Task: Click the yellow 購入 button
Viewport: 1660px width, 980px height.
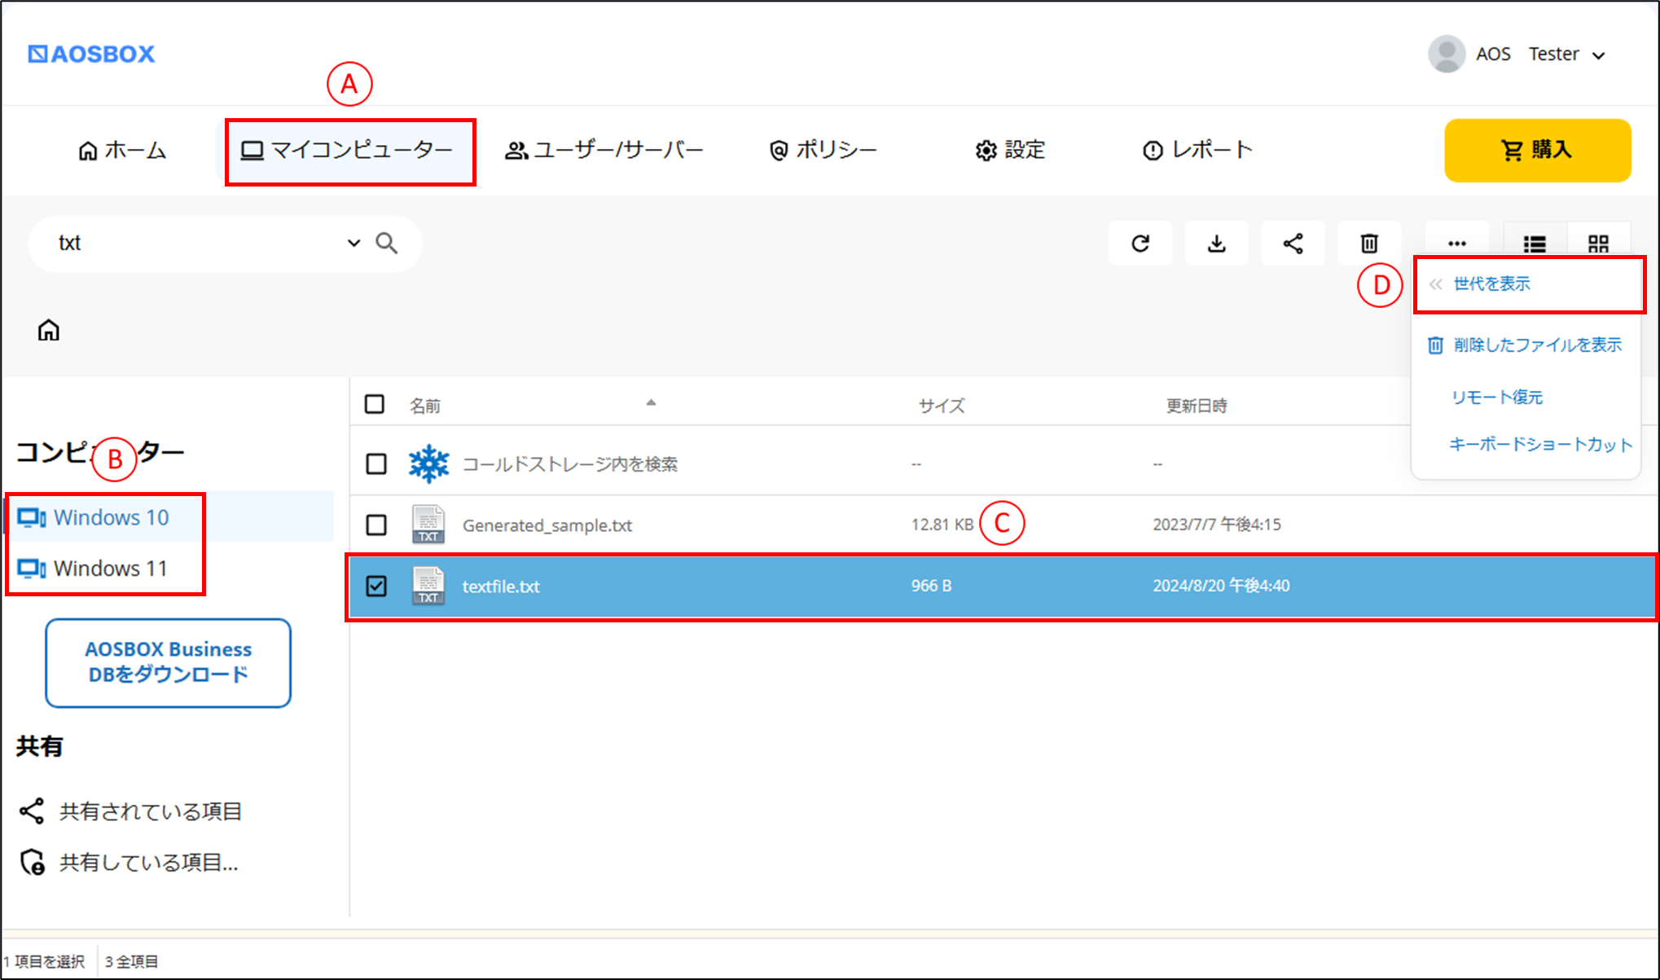Action: coord(1537,151)
